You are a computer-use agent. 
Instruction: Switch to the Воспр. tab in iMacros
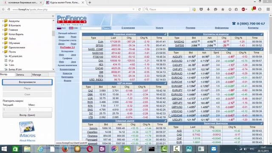pos(8,75)
